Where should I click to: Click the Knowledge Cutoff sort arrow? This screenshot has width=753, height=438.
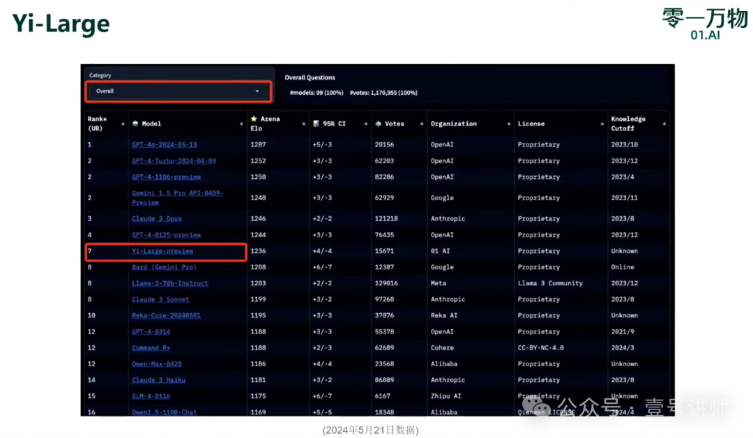coord(664,123)
